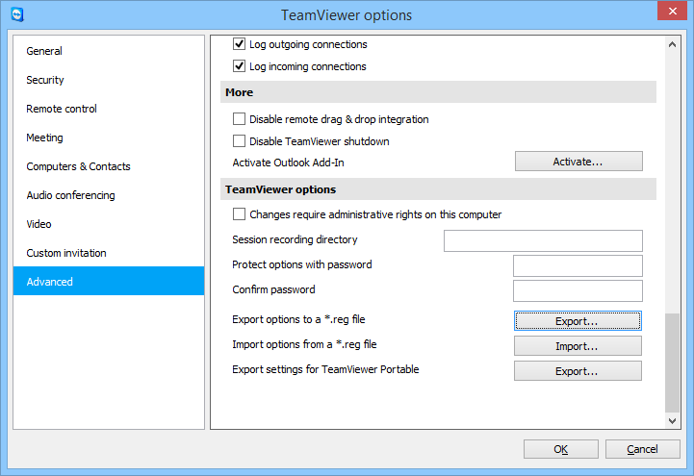Export settings for TeamViewer Portable
Viewport: 694px width, 476px height.
(578, 371)
